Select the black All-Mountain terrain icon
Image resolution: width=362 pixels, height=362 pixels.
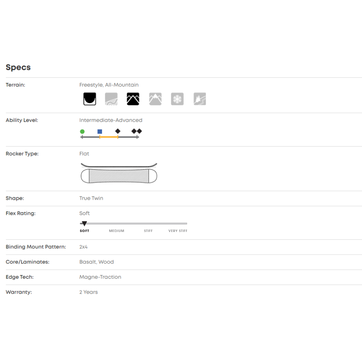click(133, 99)
